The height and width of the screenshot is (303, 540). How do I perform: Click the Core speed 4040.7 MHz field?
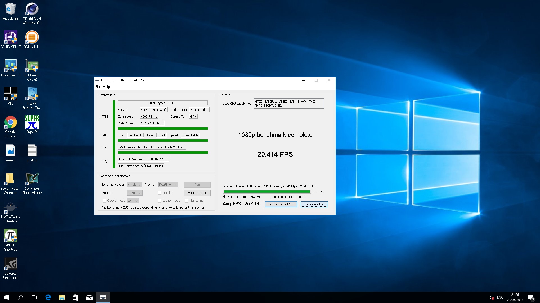(149, 116)
